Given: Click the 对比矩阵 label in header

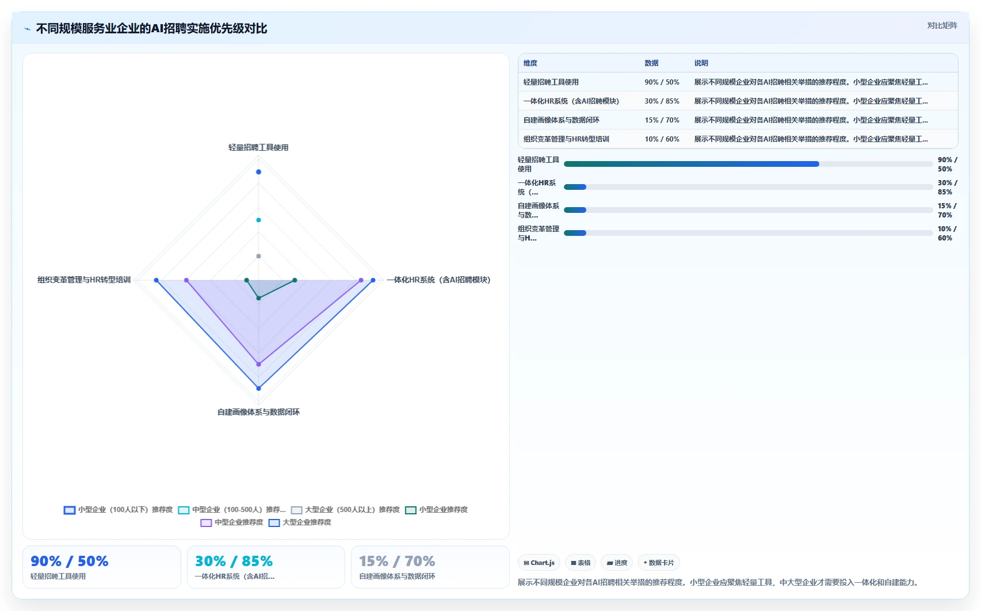Looking at the screenshot, I should pyautogui.click(x=942, y=25).
